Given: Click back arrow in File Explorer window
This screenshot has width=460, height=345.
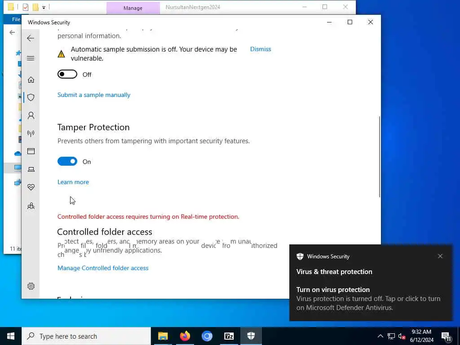Looking at the screenshot, I should tap(12, 32).
